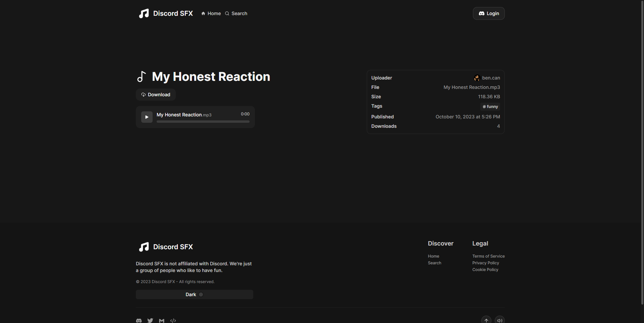Click the Login button
The width and height of the screenshot is (644, 323).
tap(489, 13)
